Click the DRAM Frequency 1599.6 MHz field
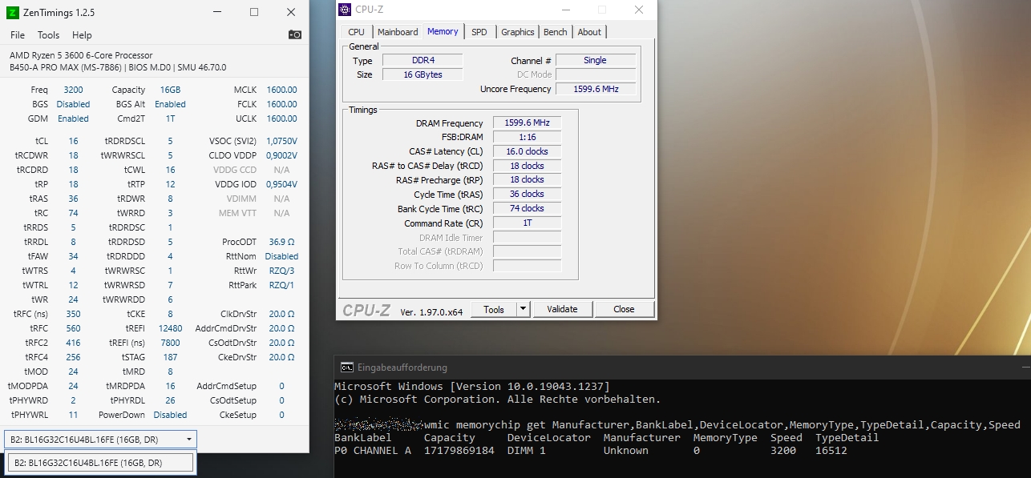The width and height of the screenshot is (1031, 478). click(x=527, y=123)
